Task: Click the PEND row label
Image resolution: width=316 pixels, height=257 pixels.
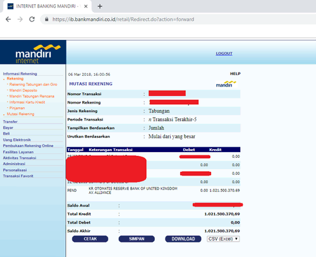Action: click(x=72, y=191)
